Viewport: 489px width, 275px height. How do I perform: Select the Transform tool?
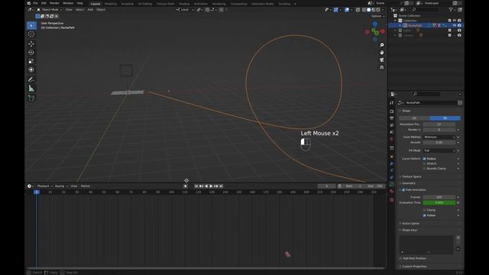(31, 70)
